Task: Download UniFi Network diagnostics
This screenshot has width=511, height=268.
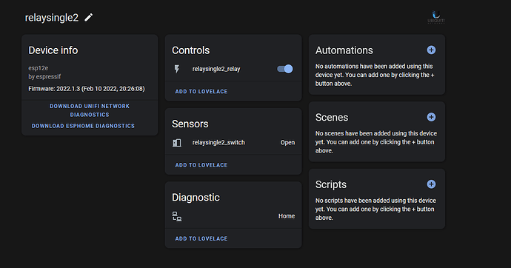Action: tap(90, 110)
